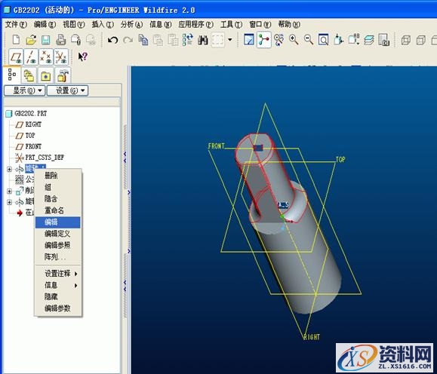Click the Layers icon in the toolbar
The width and height of the screenshot is (437, 374).
(368, 40)
